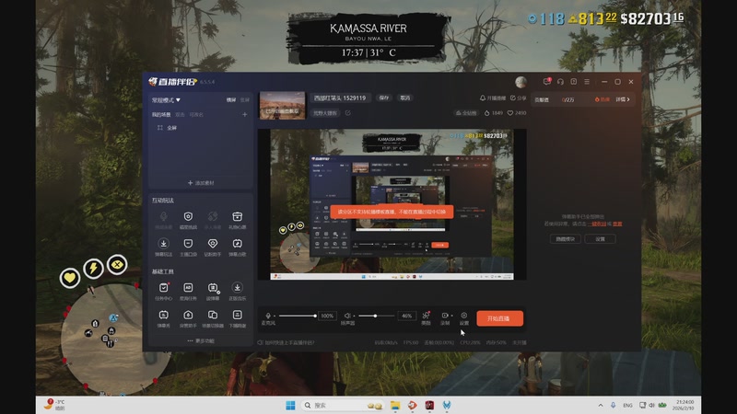Open the hamburger main menu
The image size is (737, 414).
tap(587, 82)
